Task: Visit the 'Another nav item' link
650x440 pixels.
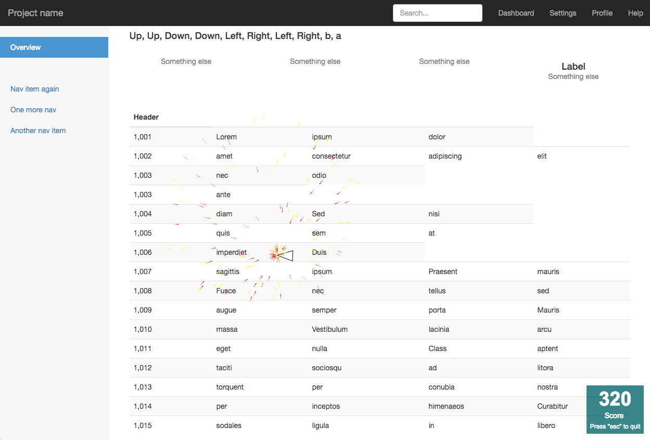Action: coord(38,131)
